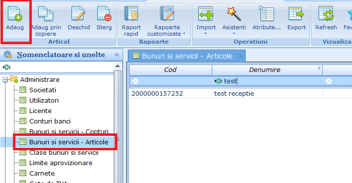Viewport: 352px width, 183px height.
Task: Close the Bunuri si servicii - Articole tab
Action: point(240,56)
